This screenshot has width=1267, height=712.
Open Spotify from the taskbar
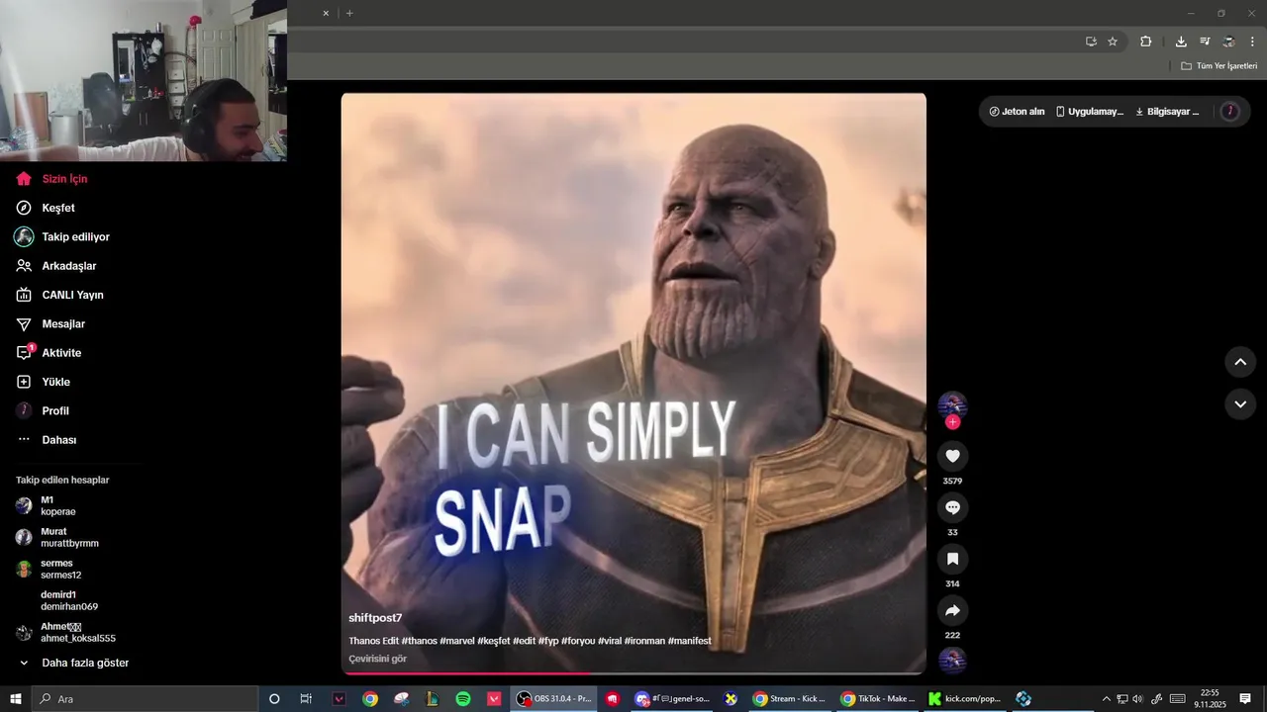(x=463, y=699)
